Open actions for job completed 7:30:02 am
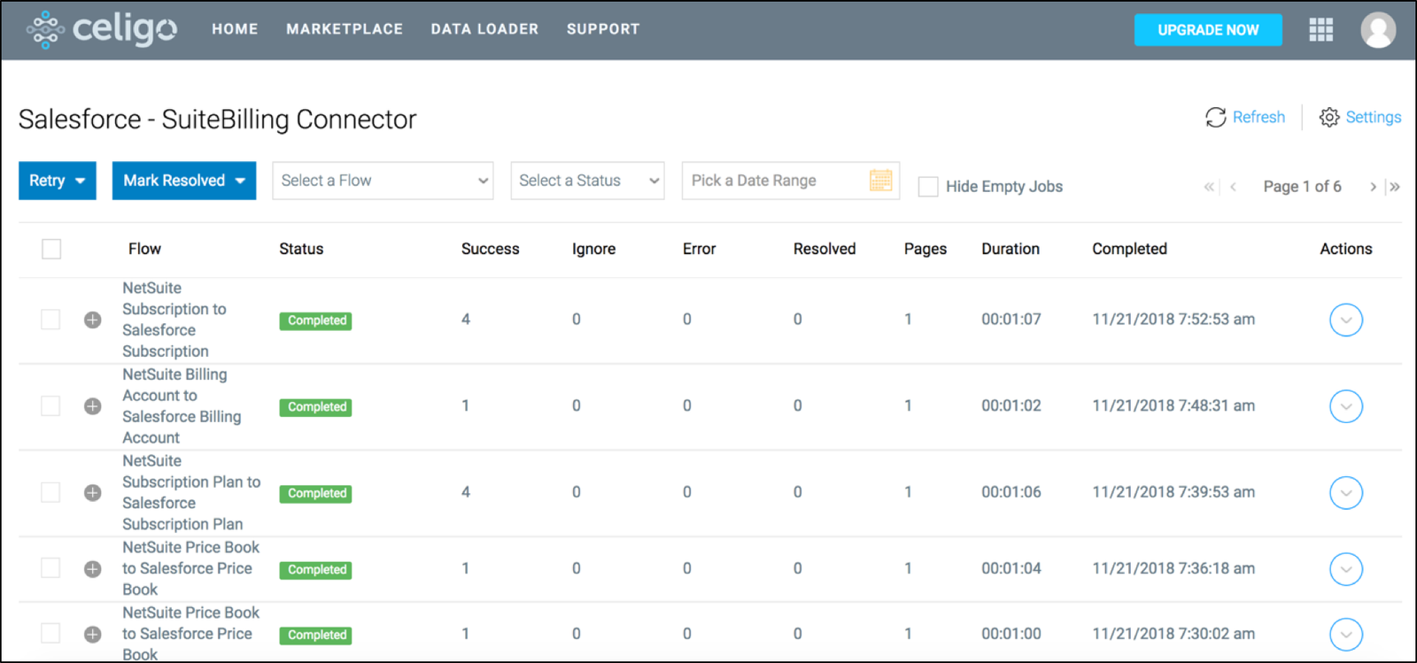This screenshot has width=1417, height=663. [x=1345, y=634]
